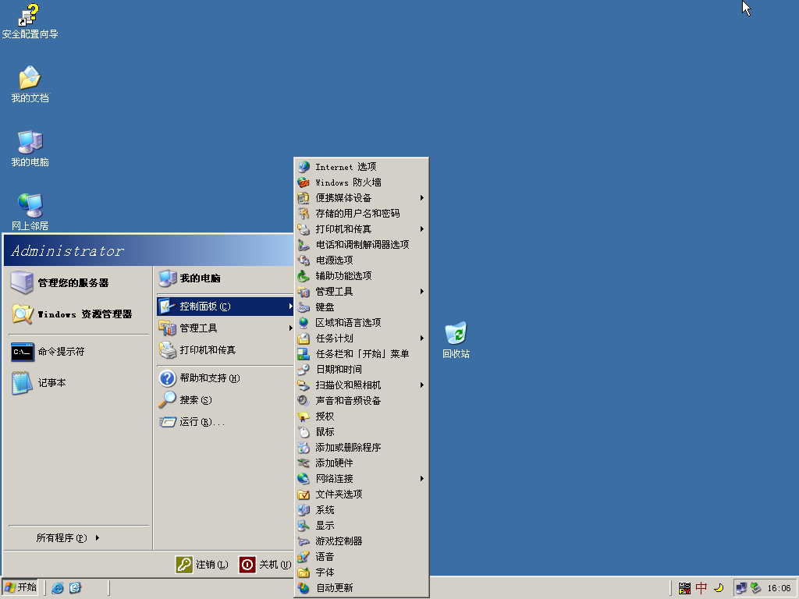This screenshot has height=599, width=799.
Task: Click the 安全配置向导 desktop shortcut icon
Action: point(29,15)
